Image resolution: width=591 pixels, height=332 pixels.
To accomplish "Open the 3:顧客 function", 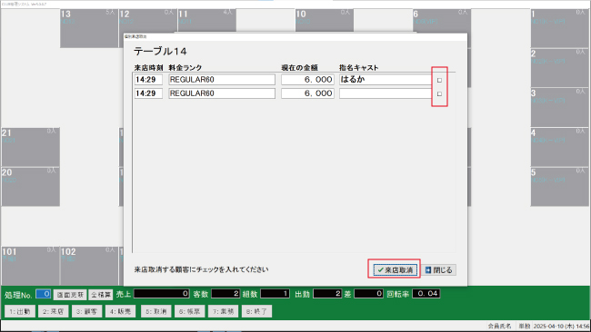I will 86,311.
